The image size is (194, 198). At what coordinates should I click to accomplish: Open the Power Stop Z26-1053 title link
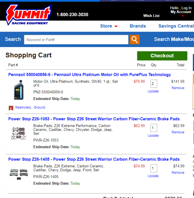click(94, 119)
